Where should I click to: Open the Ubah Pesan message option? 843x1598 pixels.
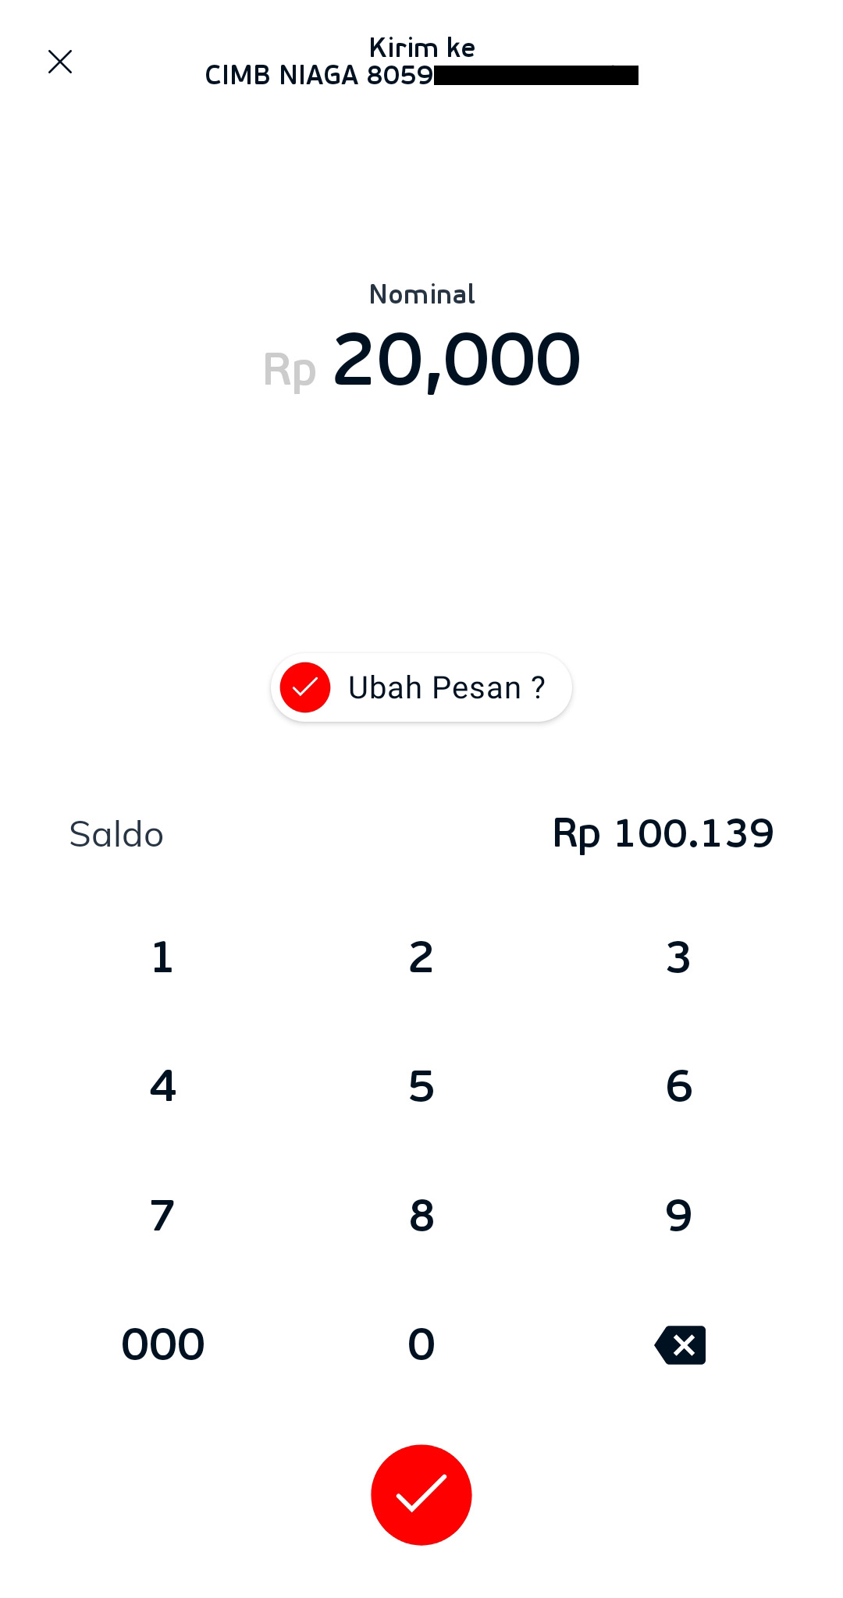[x=446, y=687]
